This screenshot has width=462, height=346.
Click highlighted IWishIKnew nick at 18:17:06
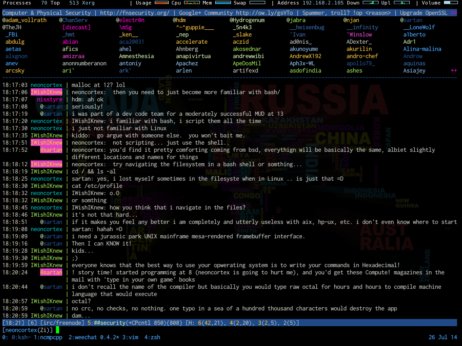pos(46,92)
